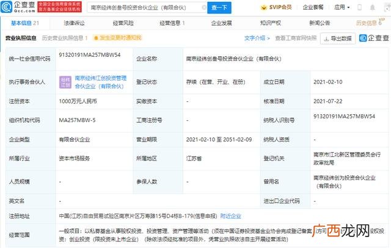
Task: Select registration authority 南京市江北新区管理委员会 text
Action: pos(347,159)
